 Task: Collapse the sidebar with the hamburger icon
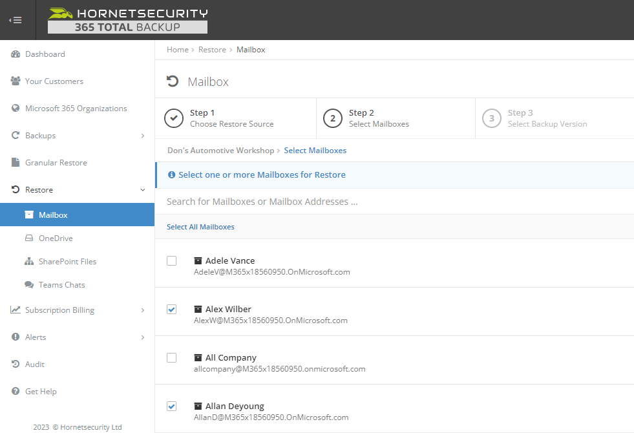[16, 20]
